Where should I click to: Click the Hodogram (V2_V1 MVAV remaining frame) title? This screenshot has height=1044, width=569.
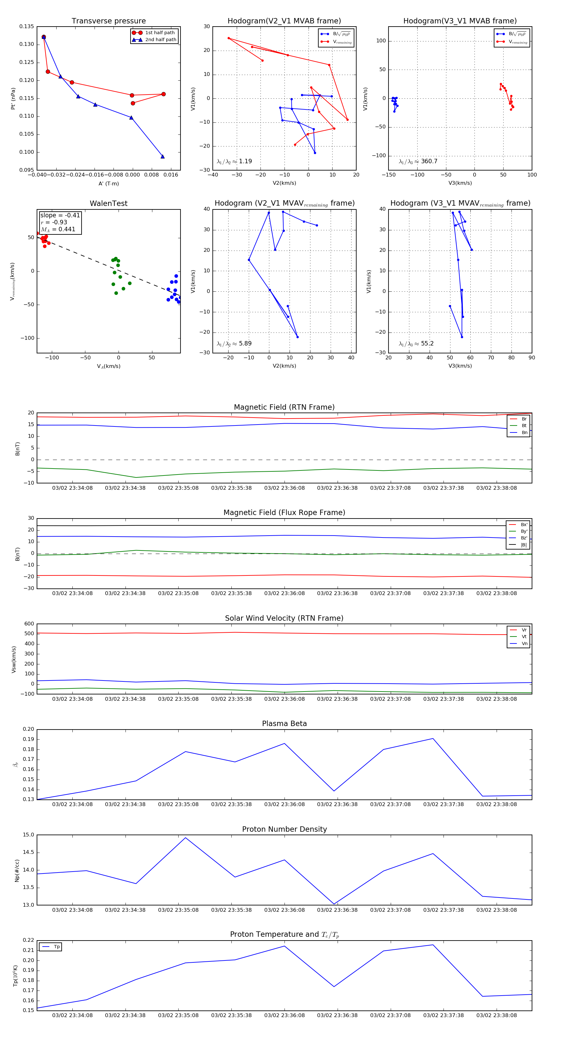tap(284, 203)
